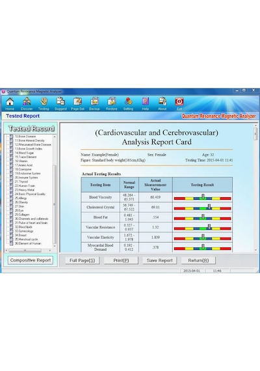Open the 15.Trace Element record
Image resolution: width=260 pixels, height=371 pixels.
[x=25, y=157]
